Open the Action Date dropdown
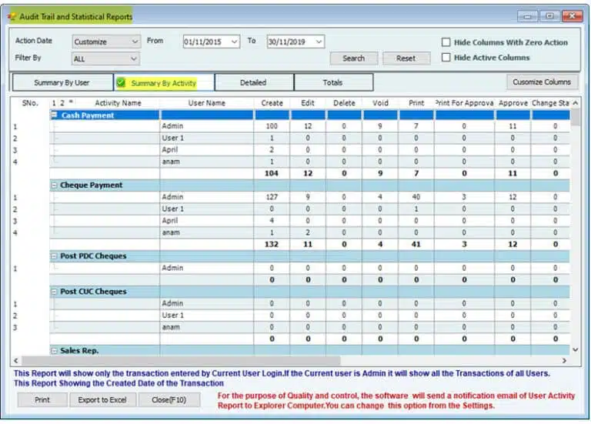Image resolution: width=591 pixels, height=424 pixels. point(135,42)
